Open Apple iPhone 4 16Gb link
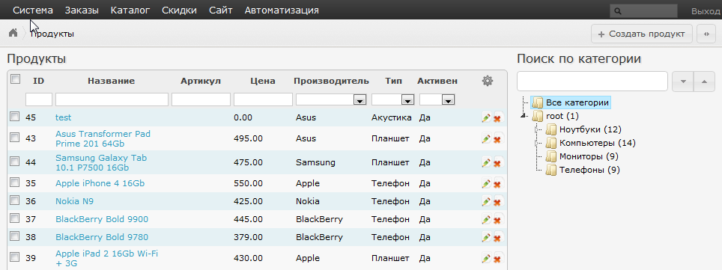 pos(100,183)
